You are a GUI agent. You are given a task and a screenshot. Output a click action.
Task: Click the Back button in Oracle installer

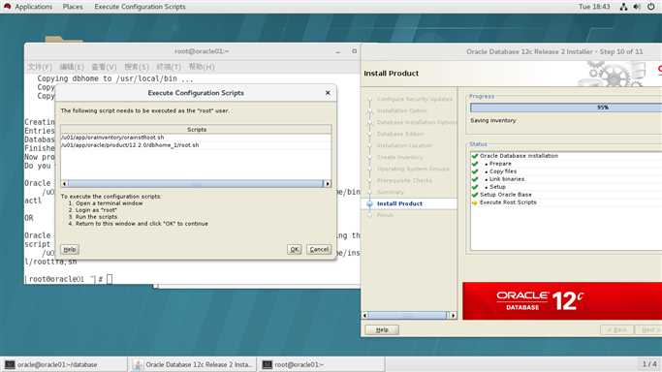616,329
